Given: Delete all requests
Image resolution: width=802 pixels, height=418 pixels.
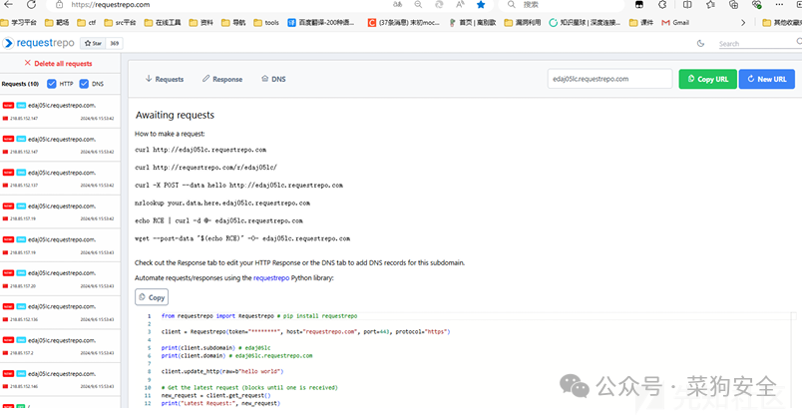Looking at the screenshot, I should (x=58, y=64).
